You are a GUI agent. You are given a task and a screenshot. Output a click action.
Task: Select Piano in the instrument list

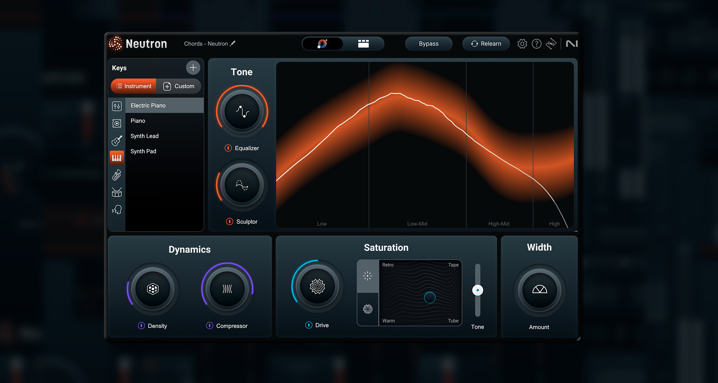coord(165,121)
